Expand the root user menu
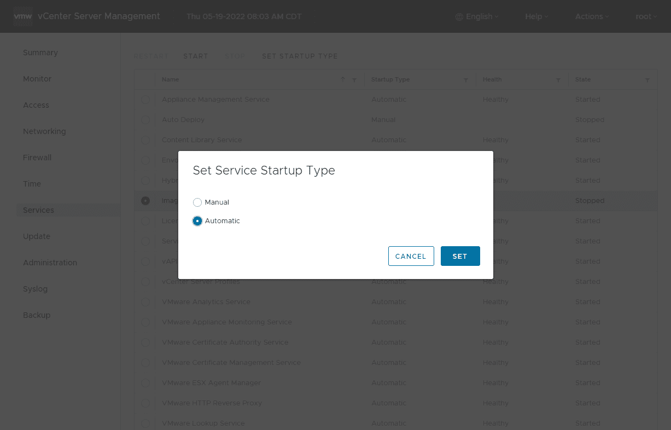 646,16
